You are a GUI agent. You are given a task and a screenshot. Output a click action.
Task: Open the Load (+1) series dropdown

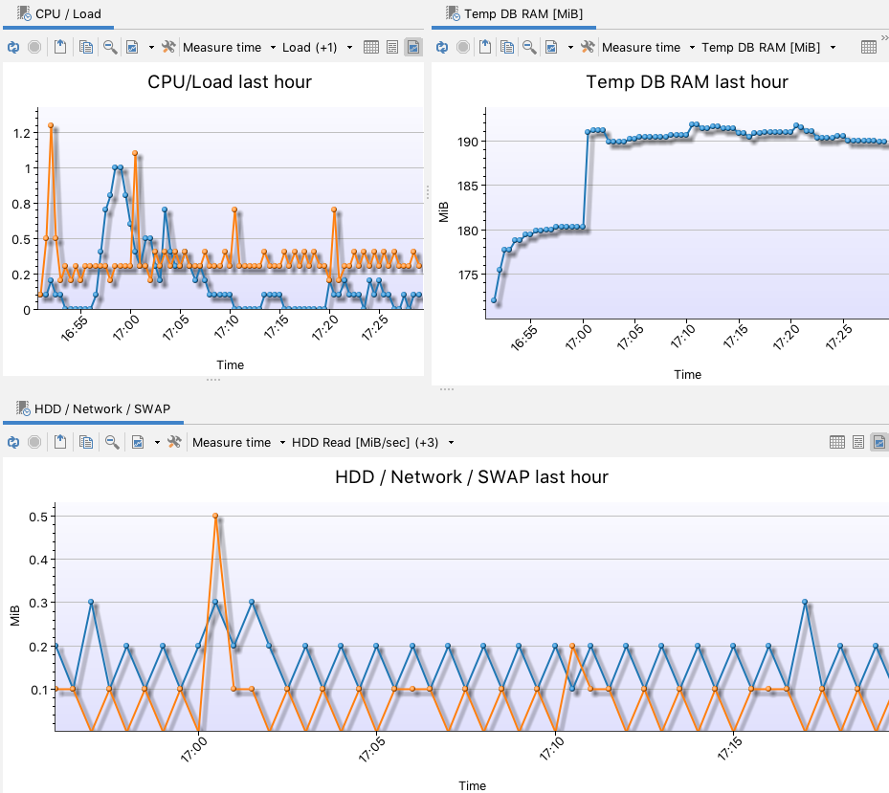click(x=317, y=47)
